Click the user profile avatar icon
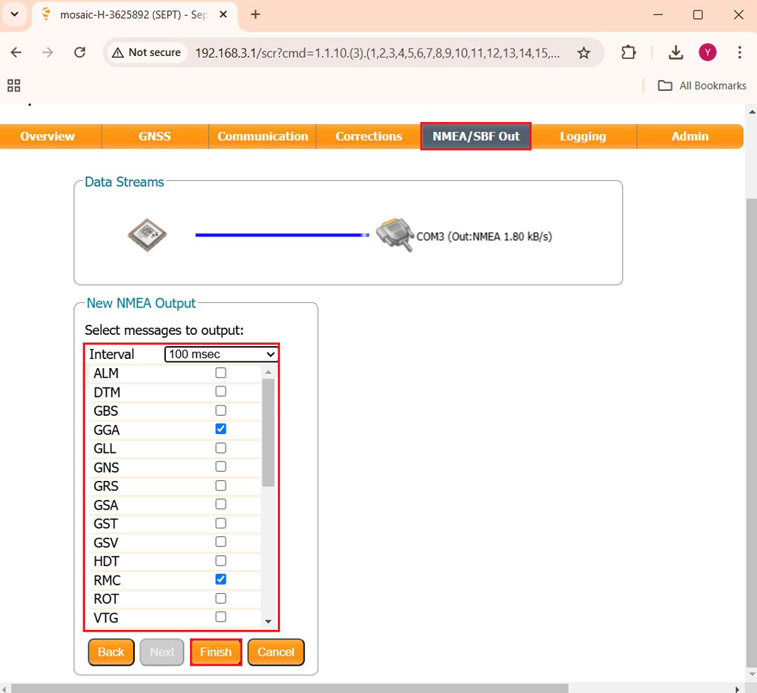This screenshot has width=757, height=693. (708, 52)
